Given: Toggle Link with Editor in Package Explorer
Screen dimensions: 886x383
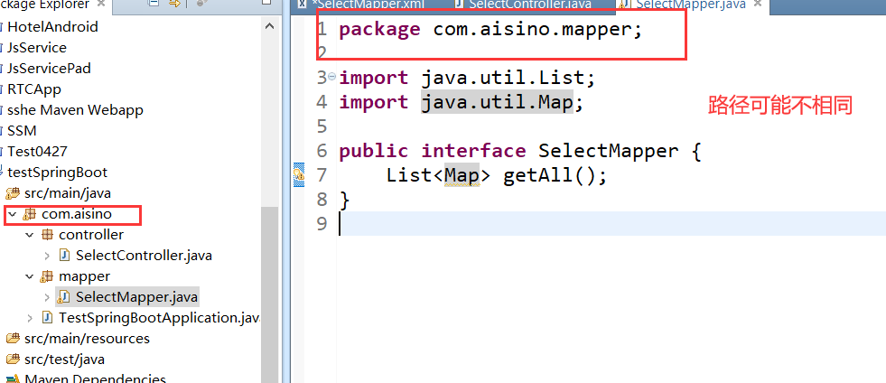Looking at the screenshot, I should (174, 4).
